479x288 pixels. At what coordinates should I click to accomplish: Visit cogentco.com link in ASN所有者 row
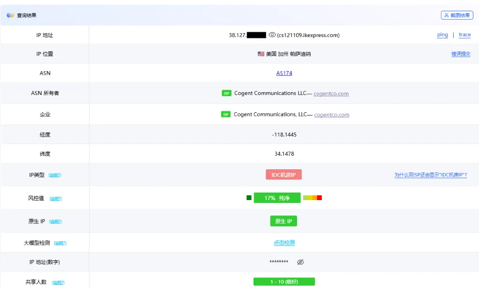tap(331, 93)
